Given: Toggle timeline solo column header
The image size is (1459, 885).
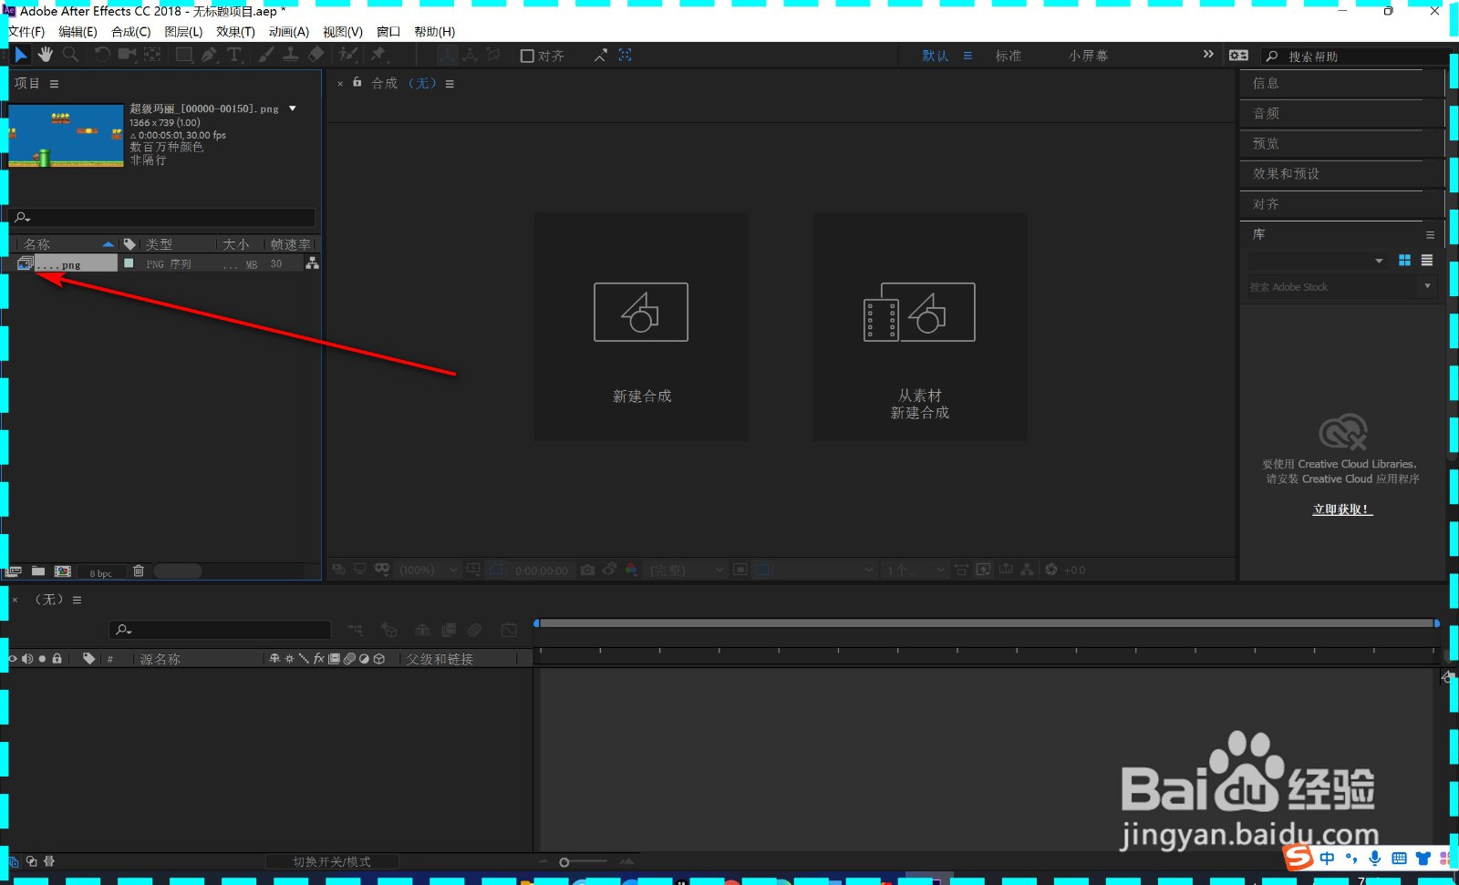Looking at the screenshot, I should coord(42,658).
